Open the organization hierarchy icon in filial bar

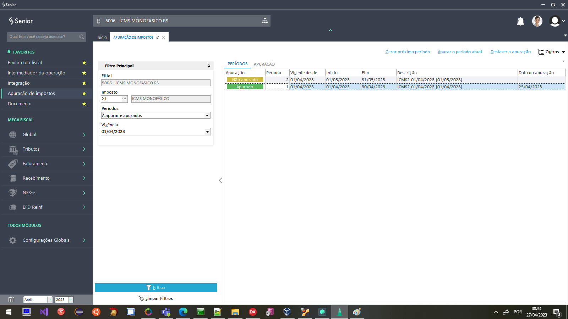tap(264, 21)
